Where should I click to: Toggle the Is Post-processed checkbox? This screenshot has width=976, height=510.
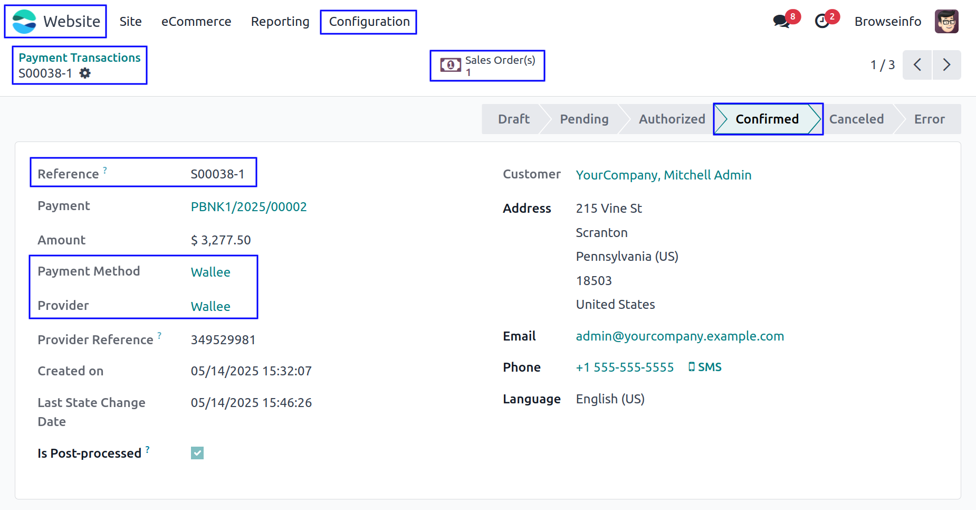pyautogui.click(x=197, y=453)
